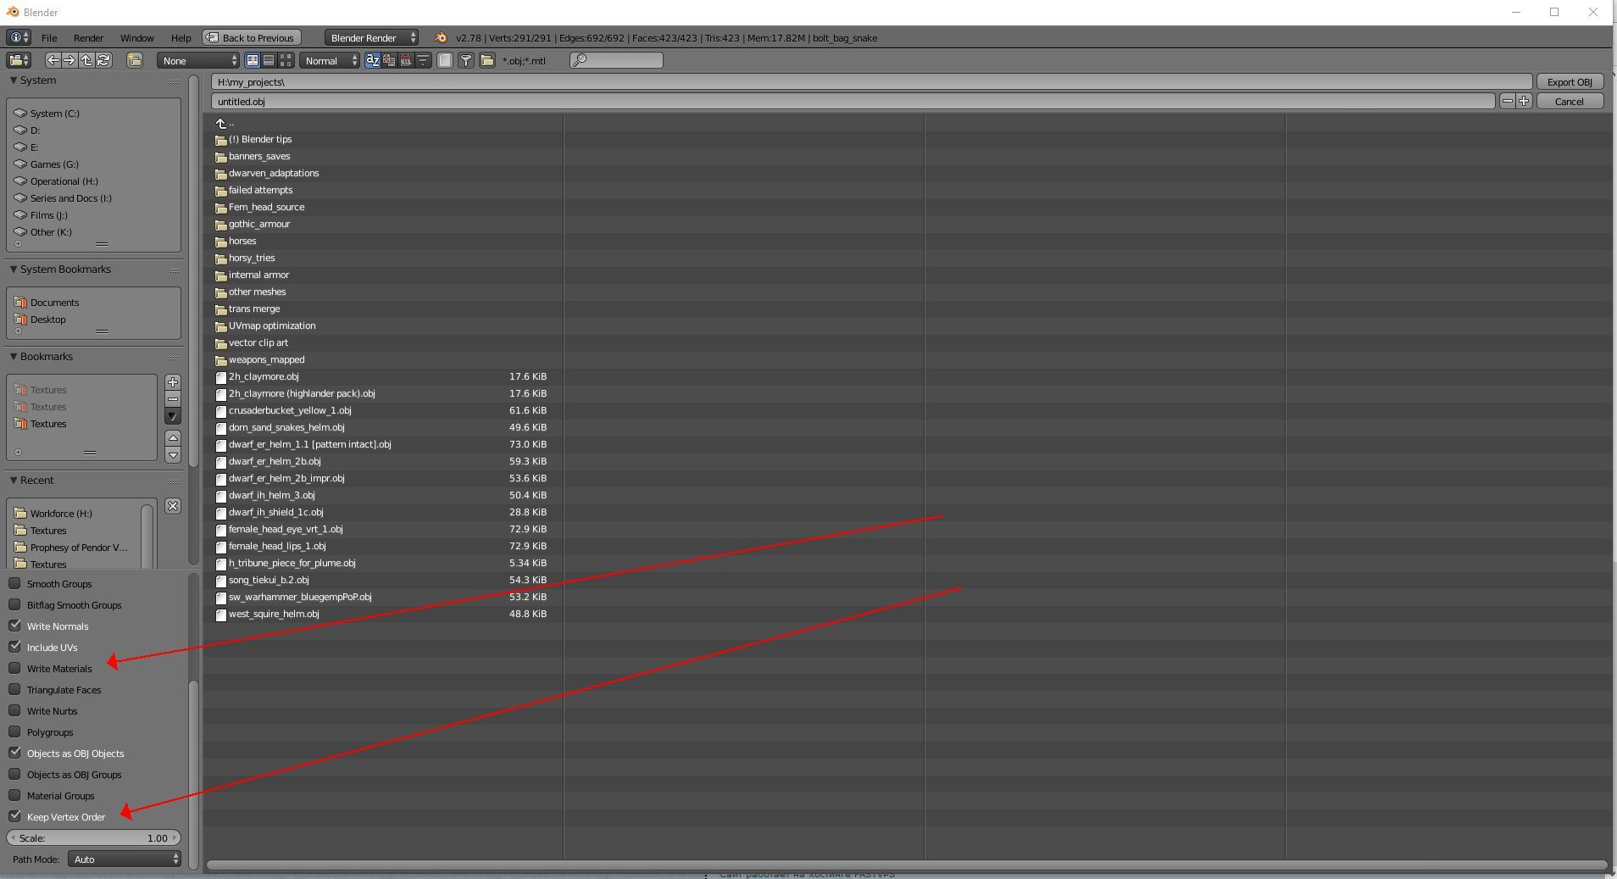Open the Path Mode Auto dropdown
The height and width of the screenshot is (879, 1617).
coord(125,859)
